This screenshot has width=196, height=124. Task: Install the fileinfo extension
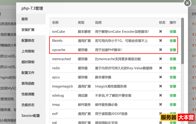pos(173,41)
